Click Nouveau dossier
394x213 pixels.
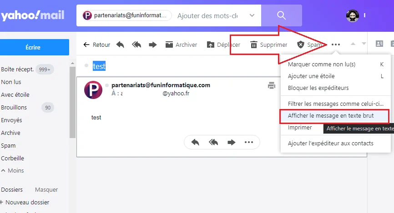tap(25, 202)
